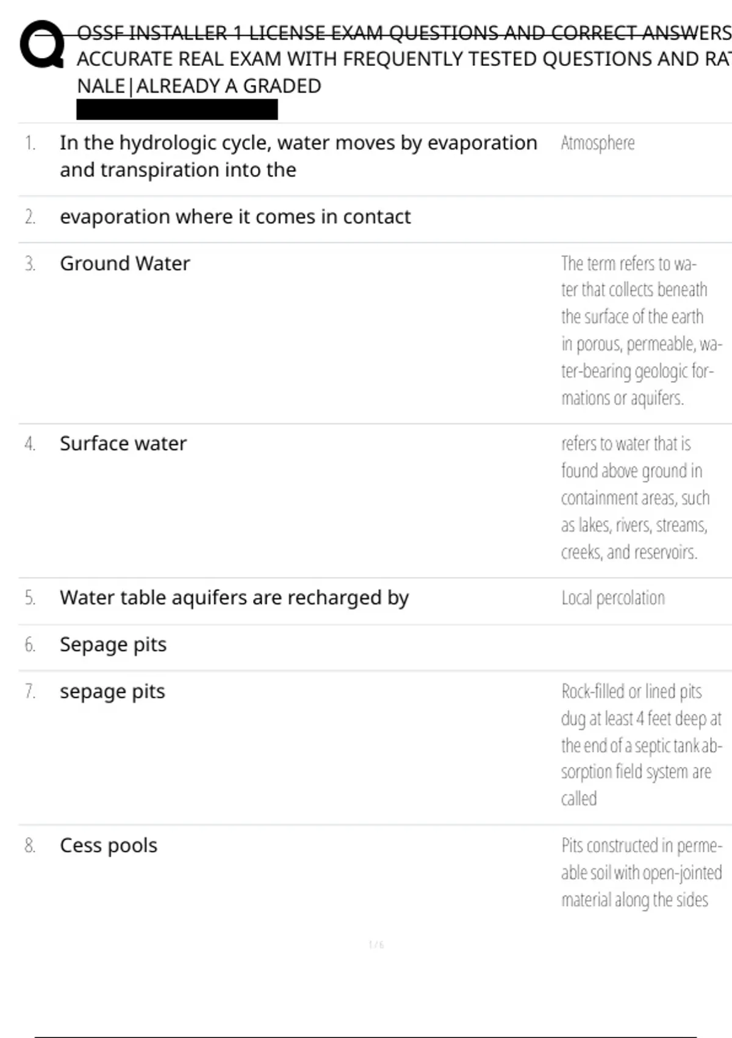The height and width of the screenshot is (1038, 732).
Task: Select the 'Cess pools' term
Action: [x=108, y=846]
